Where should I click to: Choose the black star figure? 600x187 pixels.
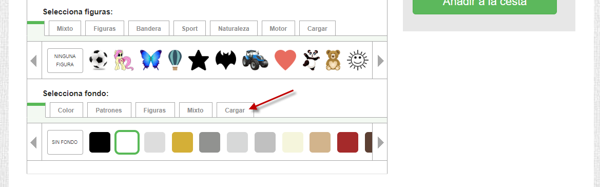click(199, 60)
